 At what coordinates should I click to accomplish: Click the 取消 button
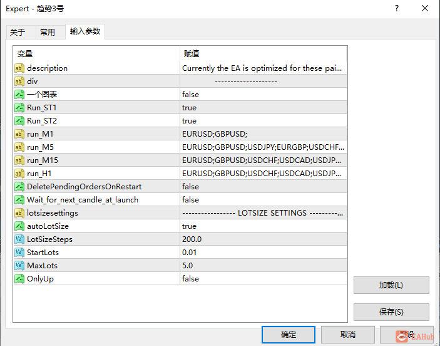point(348,335)
